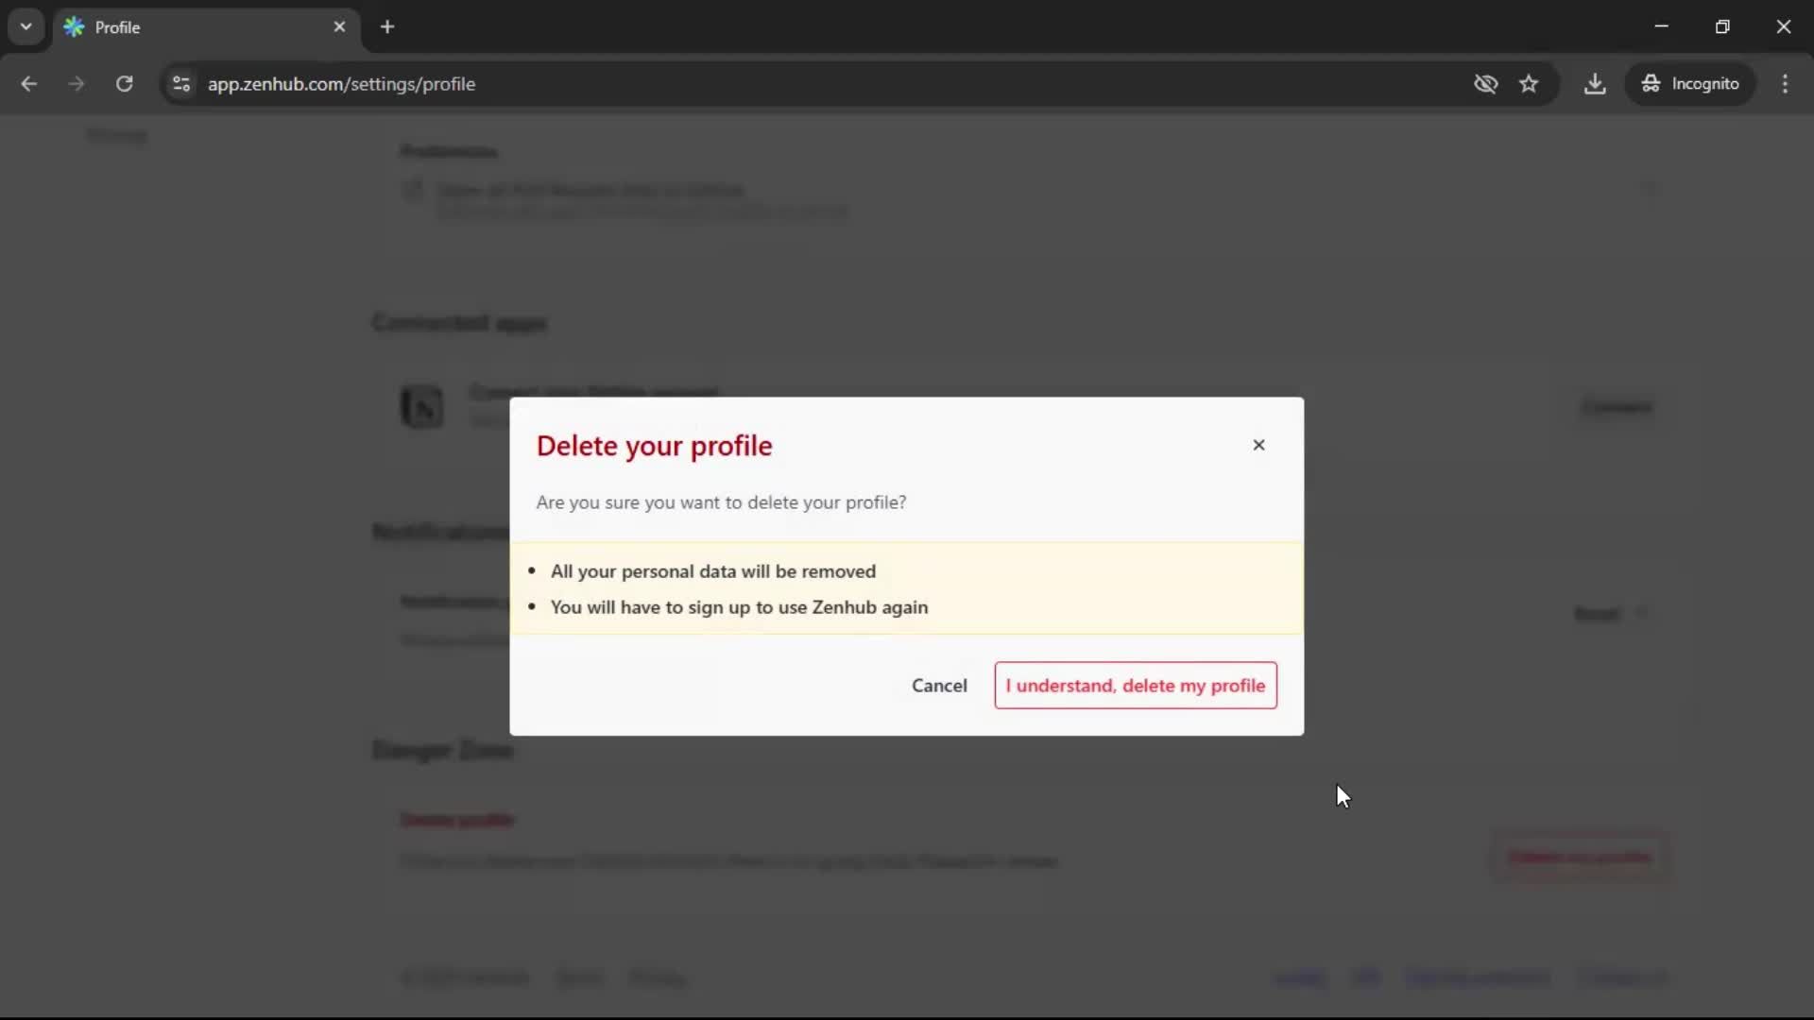Confirm 'I understand, delete my profile'
The image size is (1814, 1020).
click(x=1135, y=686)
